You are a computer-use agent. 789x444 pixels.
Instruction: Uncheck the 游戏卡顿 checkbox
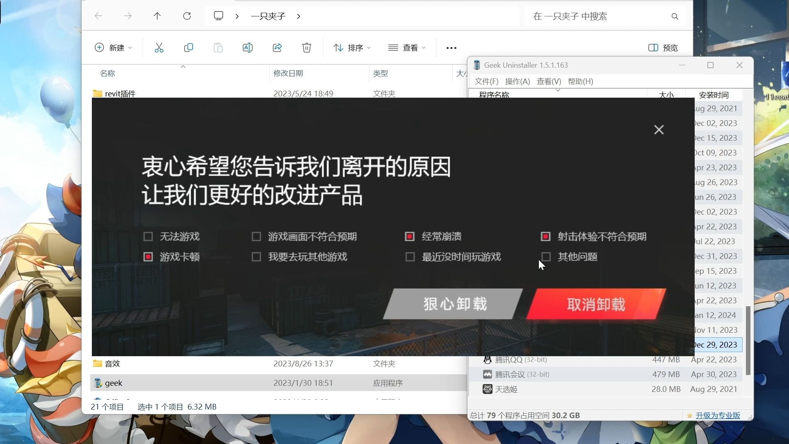click(148, 257)
